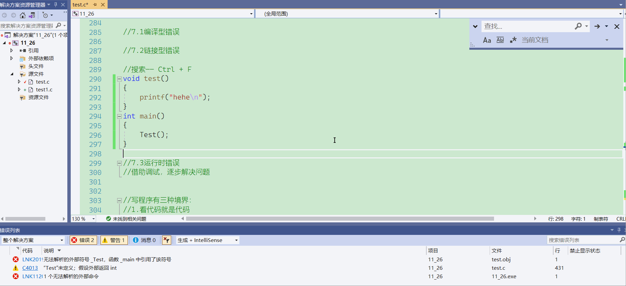Click the editor horizontal scrollbar thumb
Screen dimensions: 626x286
[x=340, y=219]
